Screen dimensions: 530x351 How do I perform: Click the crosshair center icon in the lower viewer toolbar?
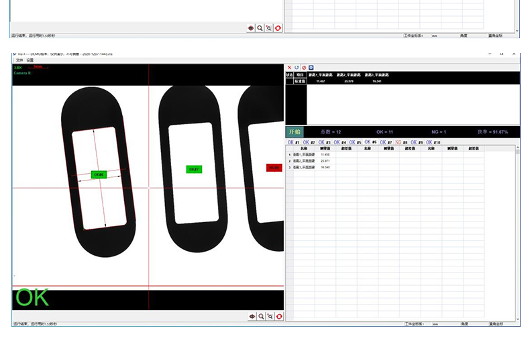click(252, 315)
